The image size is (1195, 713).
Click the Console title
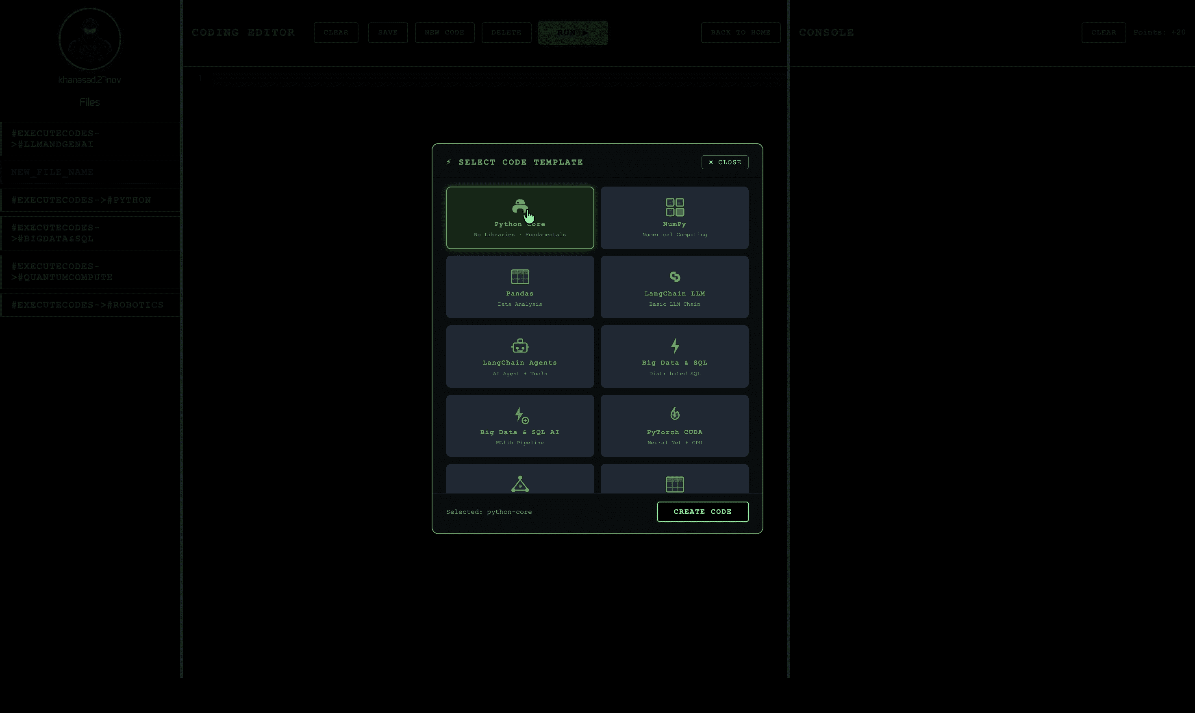tap(826, 33)
